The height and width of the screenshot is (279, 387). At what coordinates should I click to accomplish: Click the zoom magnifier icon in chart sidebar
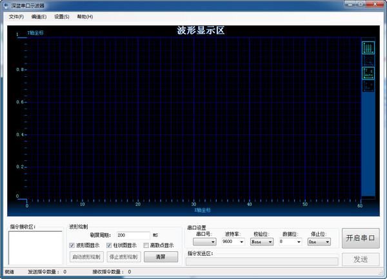(368, 60)
